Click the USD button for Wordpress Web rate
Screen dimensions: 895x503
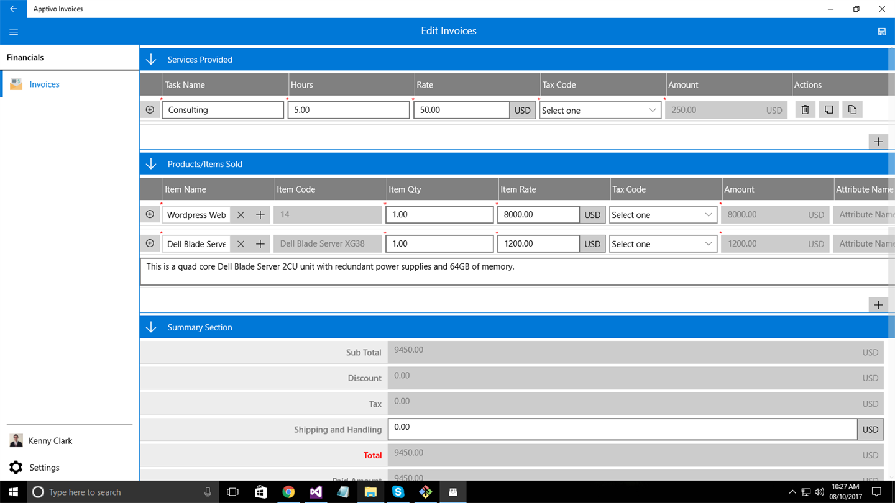pos(592,215)
